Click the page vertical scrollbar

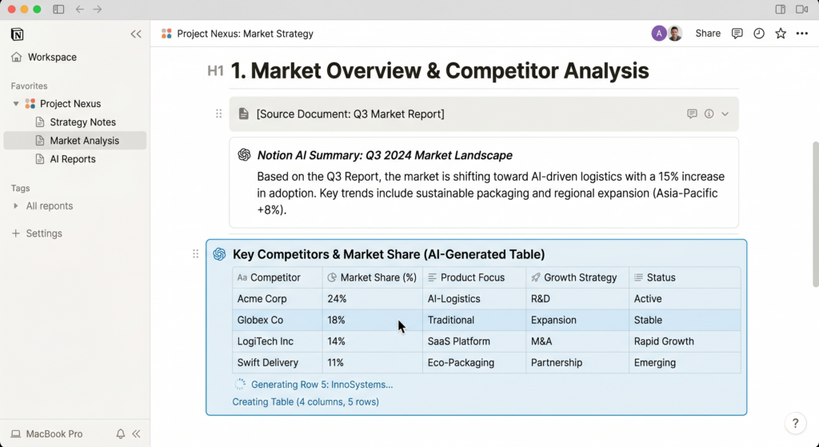coord(815,214)
